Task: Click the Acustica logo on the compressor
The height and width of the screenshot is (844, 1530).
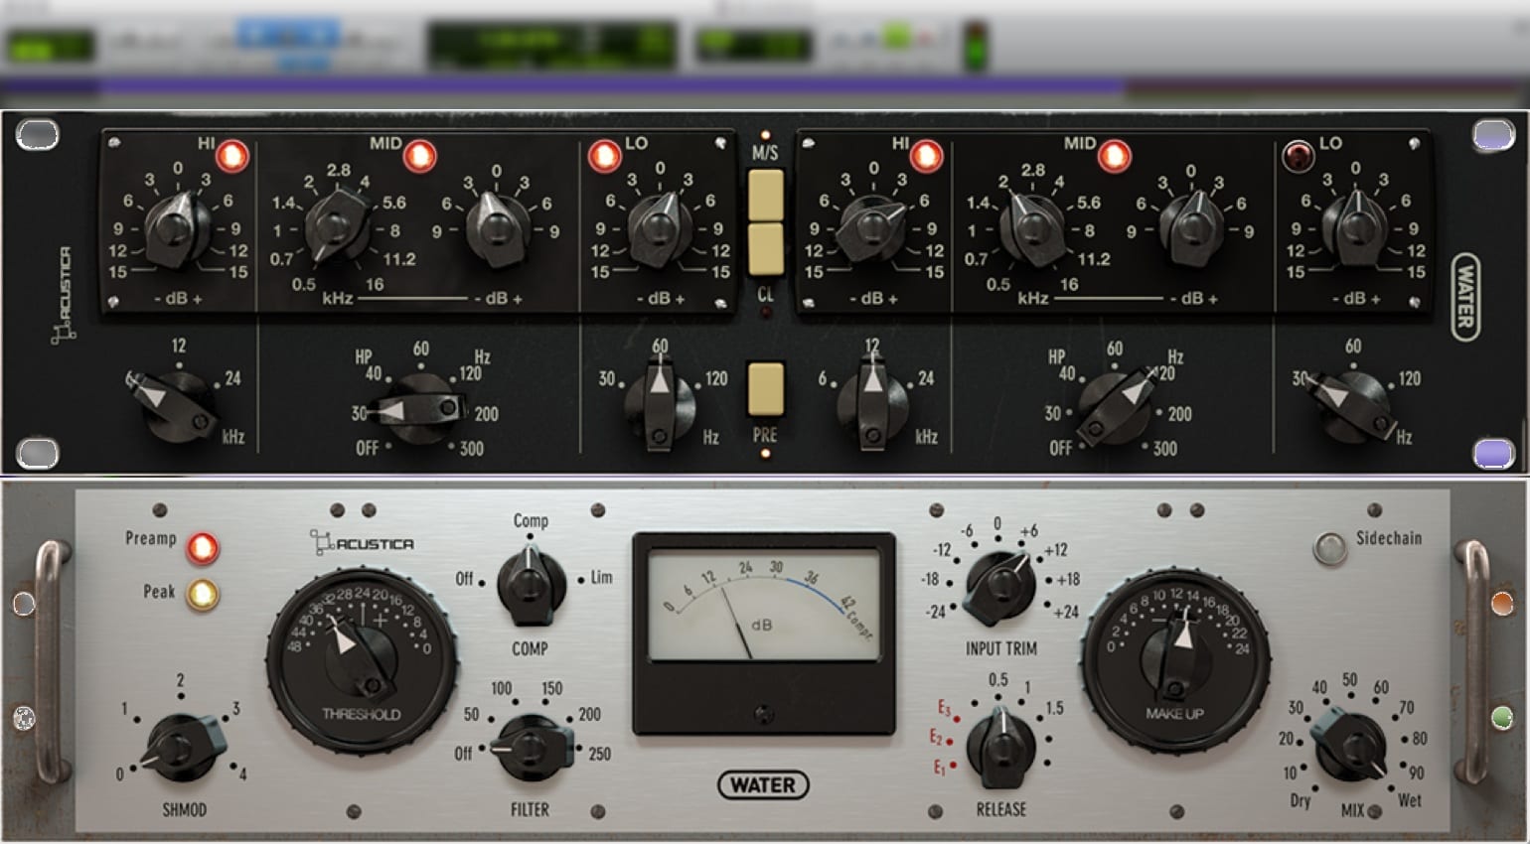Action: [362, 542]
